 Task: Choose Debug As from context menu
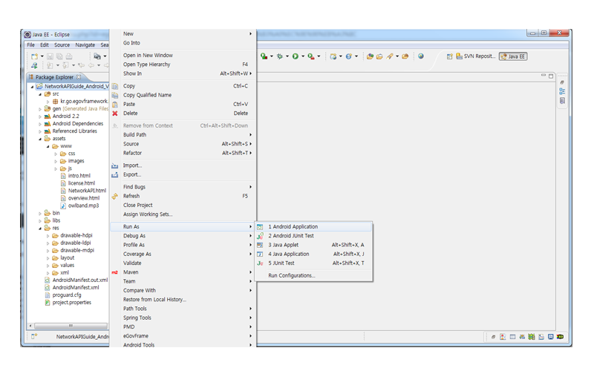pyautogui.click(x=134, y=236)
